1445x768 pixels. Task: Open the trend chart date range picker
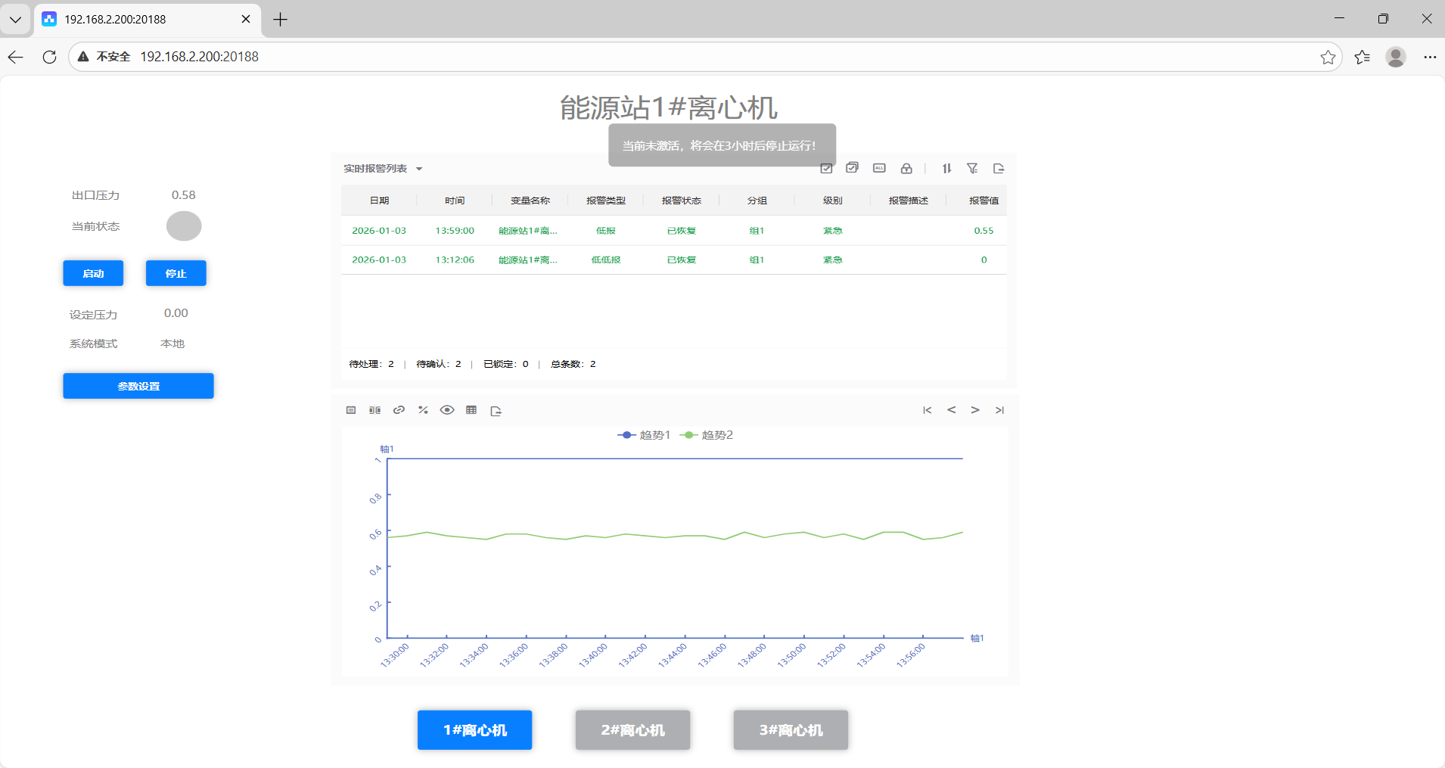click(350, 410)
